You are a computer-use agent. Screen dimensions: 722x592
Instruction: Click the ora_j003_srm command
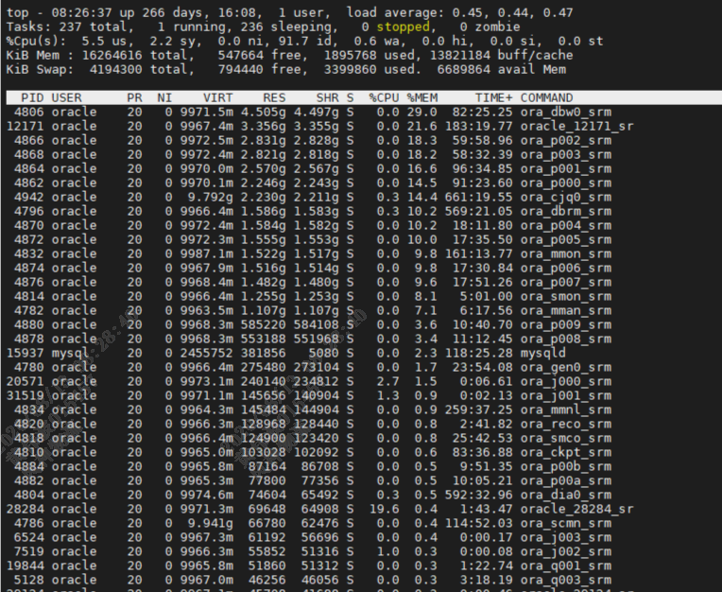pyautogui.click(x=566, y=538)
